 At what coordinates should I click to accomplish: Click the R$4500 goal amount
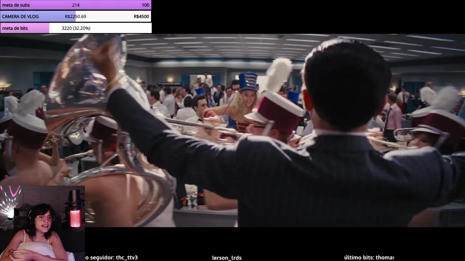pyautogui.click(x=141, y=16)
